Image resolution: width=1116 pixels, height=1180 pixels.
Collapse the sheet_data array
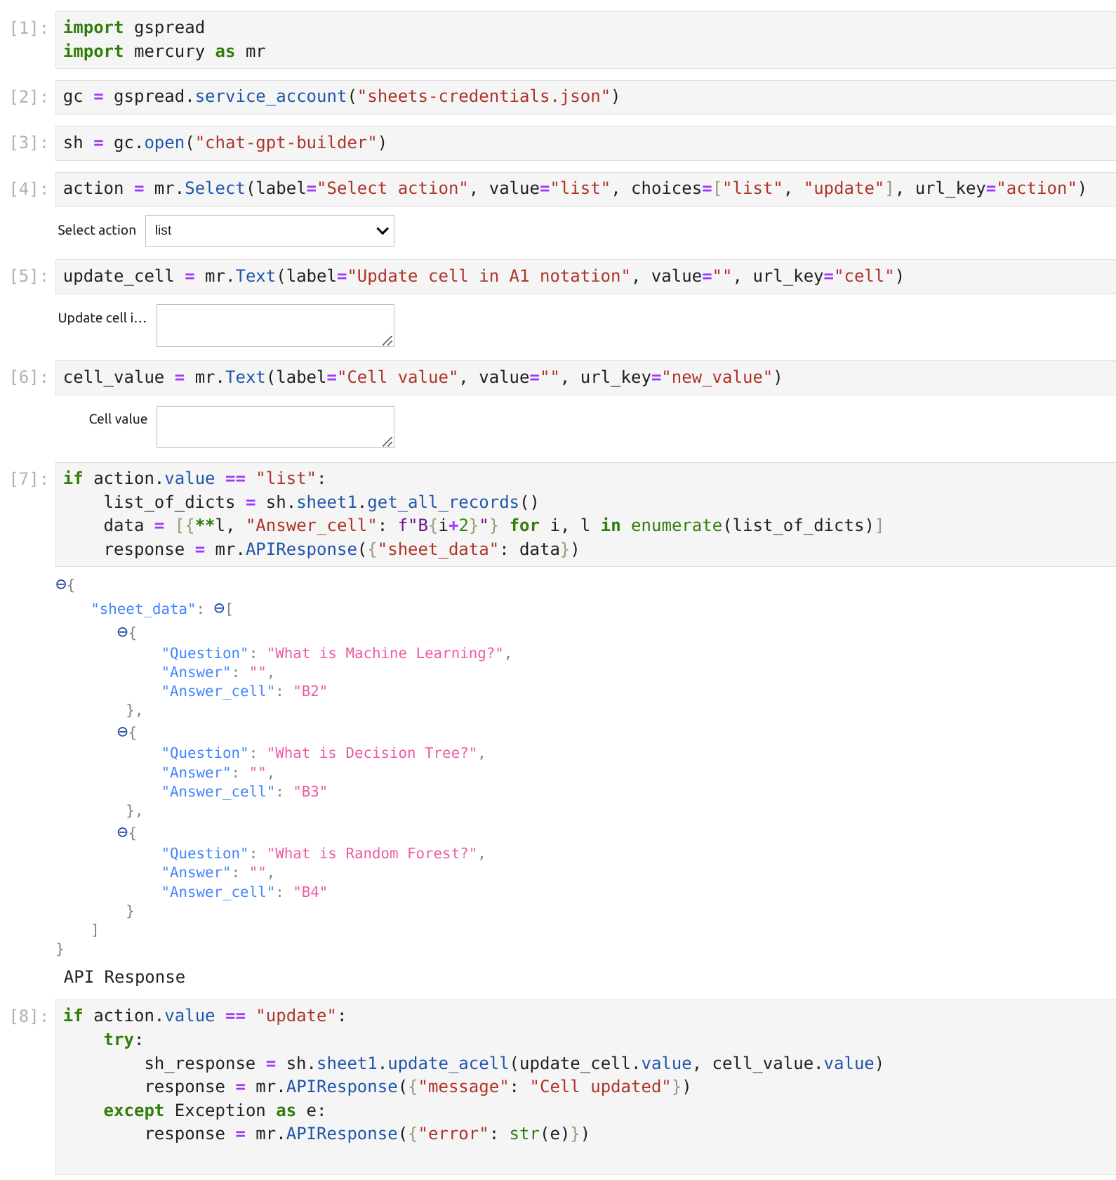tap(219, 608)
